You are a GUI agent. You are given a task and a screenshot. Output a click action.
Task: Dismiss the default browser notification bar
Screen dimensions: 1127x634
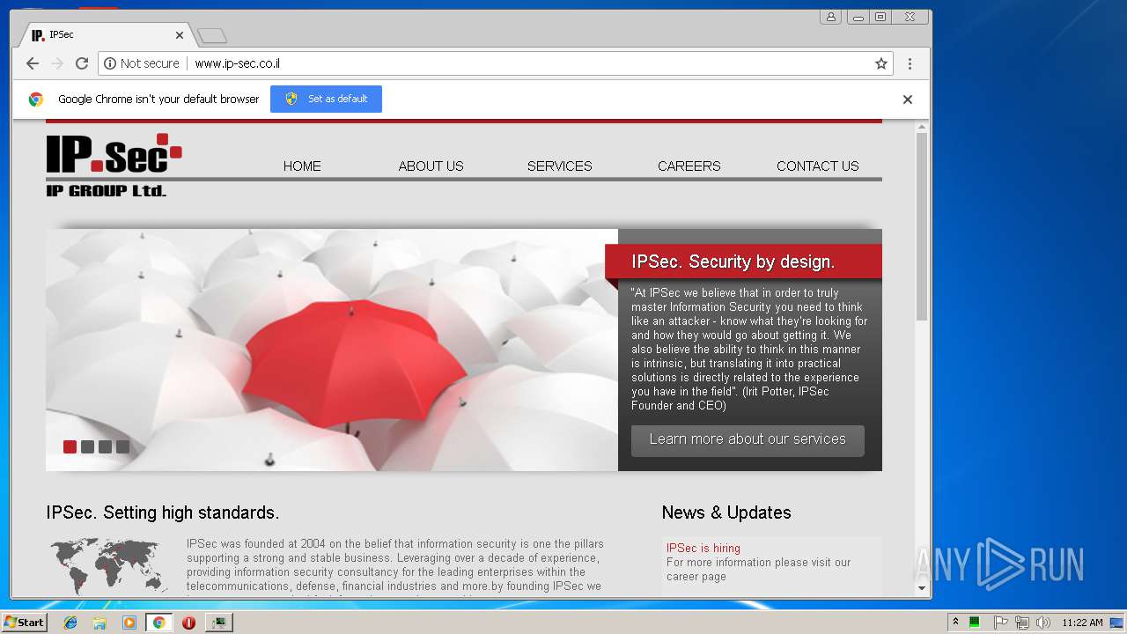click(908, 100)
